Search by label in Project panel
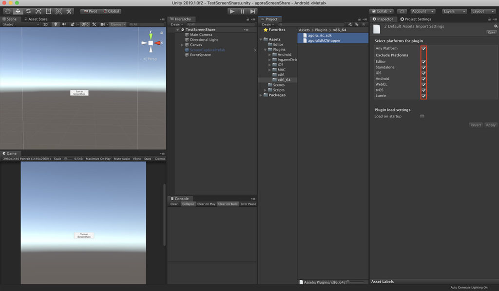Screen dimensions: 499x291 coord(357,24)
